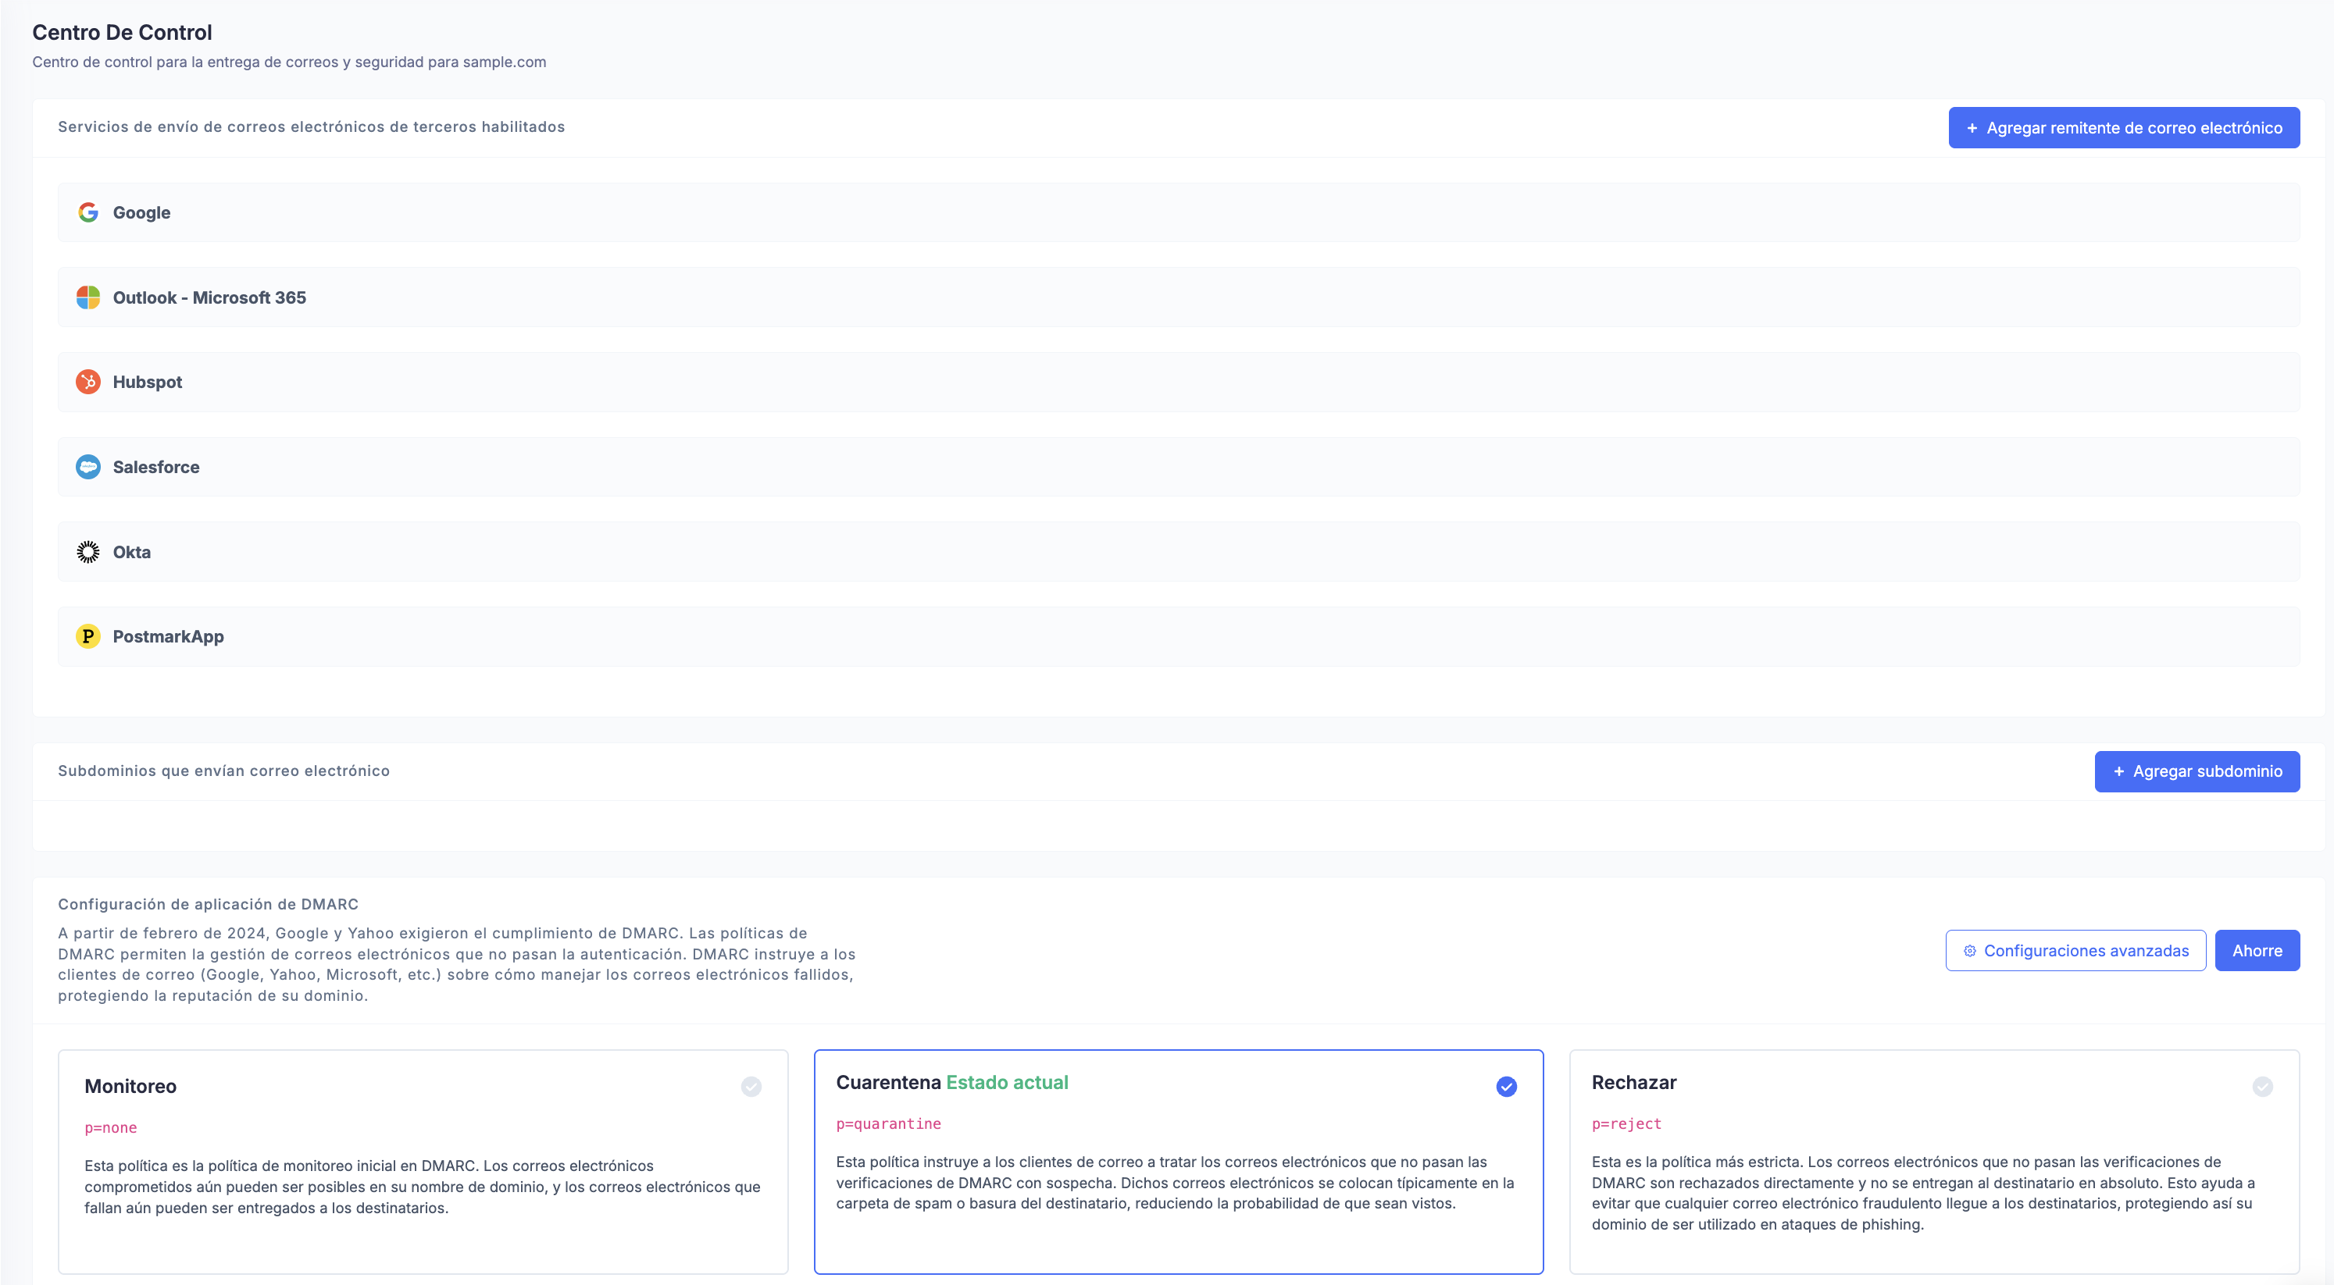Click the Google logo icon
This screenshot has width=2334, height=1285.
[x=88, y=212]
